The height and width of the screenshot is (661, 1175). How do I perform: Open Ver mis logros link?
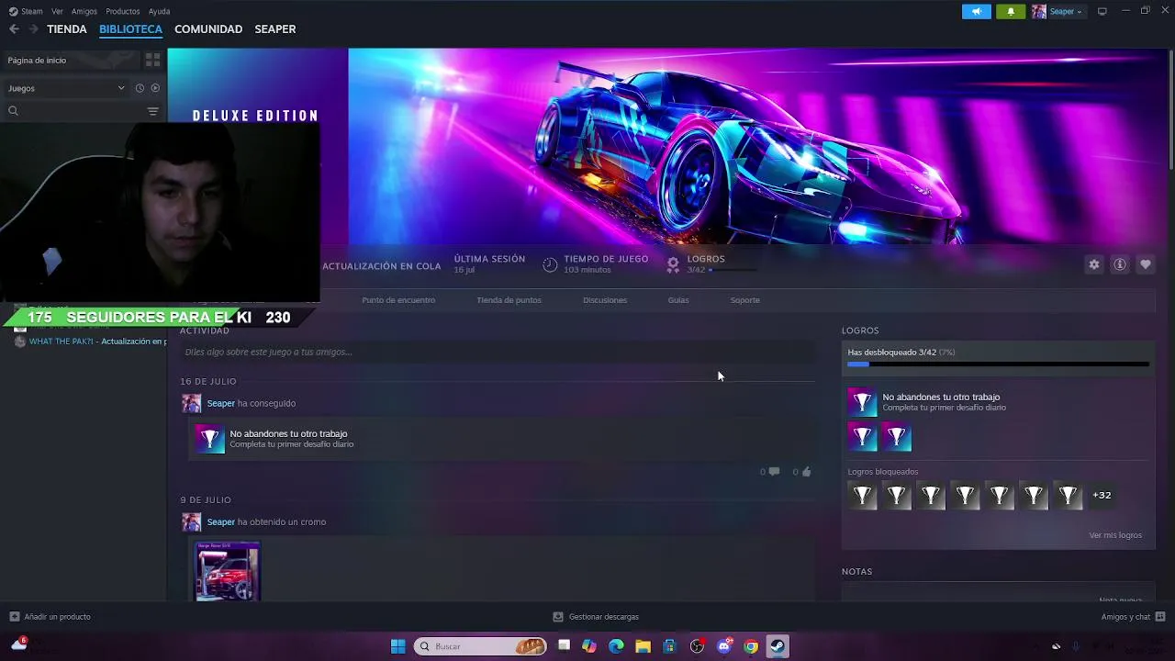[1115, 535]
